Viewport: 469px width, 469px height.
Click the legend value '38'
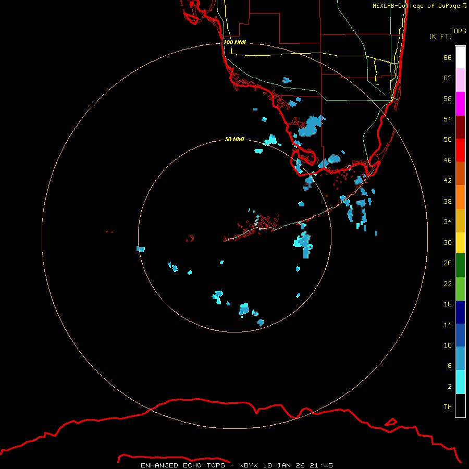click(448, 201)
